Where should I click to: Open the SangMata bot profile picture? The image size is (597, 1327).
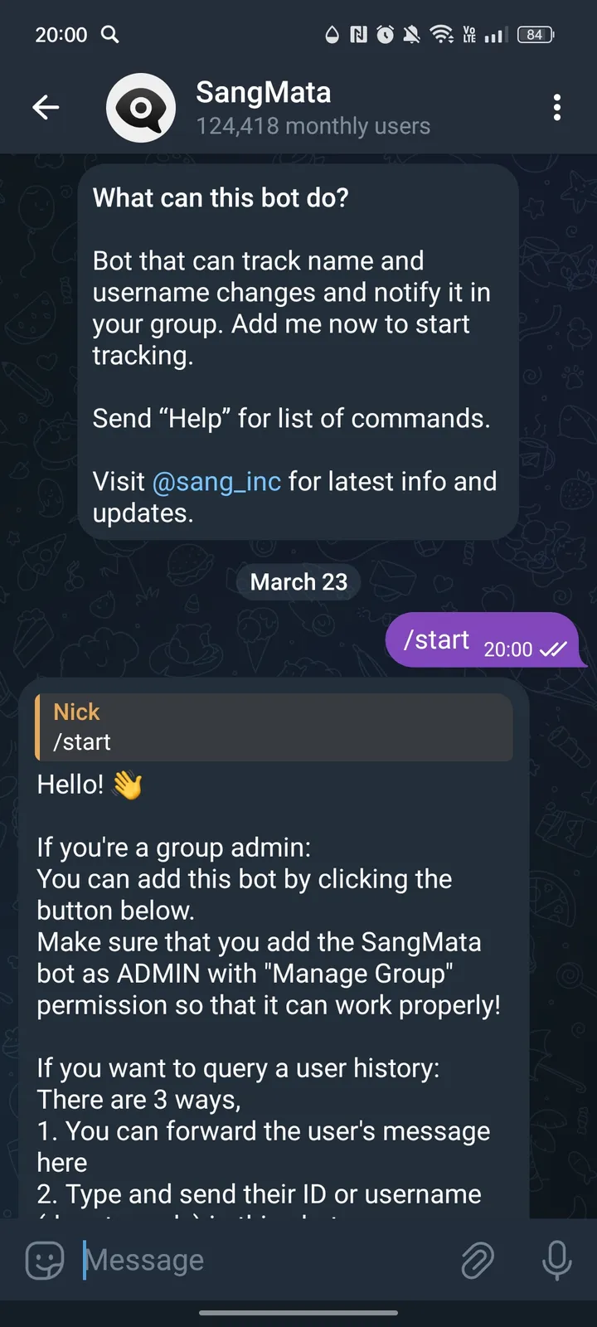tap(140, 107)
